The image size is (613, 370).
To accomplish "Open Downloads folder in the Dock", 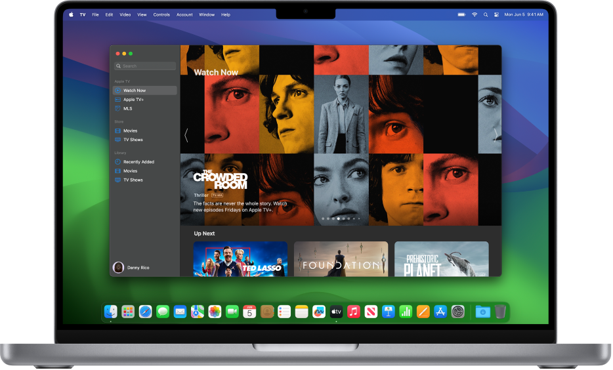I will 483,312.
